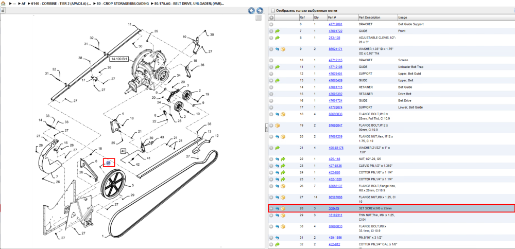Click blue return arrow in ref 9 row
This screenshot has width=515, height=249.
pos(277,49)
